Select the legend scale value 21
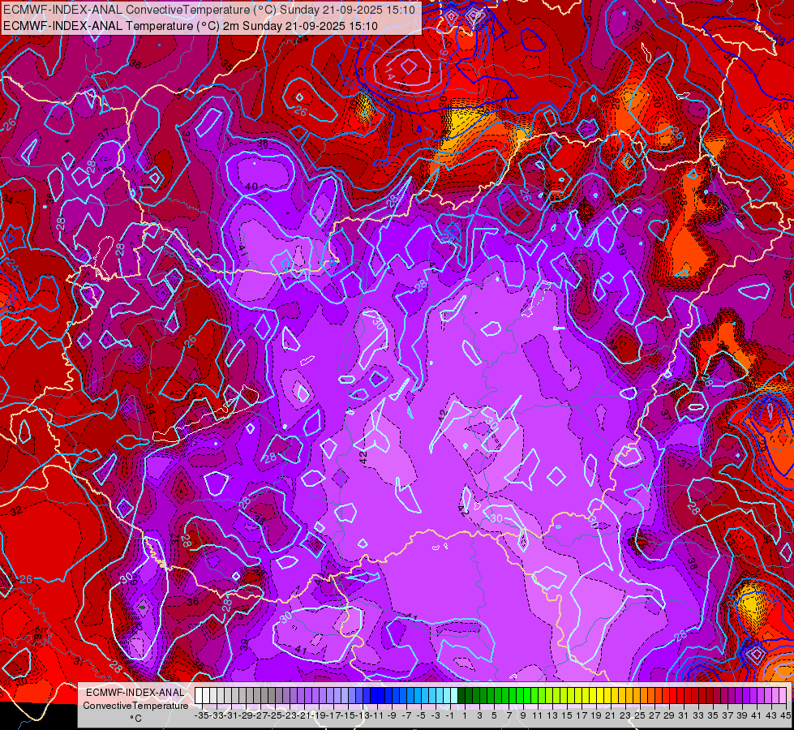Viewport: 794px width, 730px height. coord(611,716)
